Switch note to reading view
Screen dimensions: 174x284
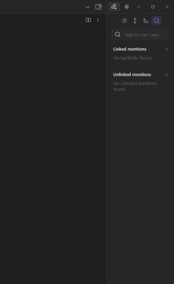point(88,20)
